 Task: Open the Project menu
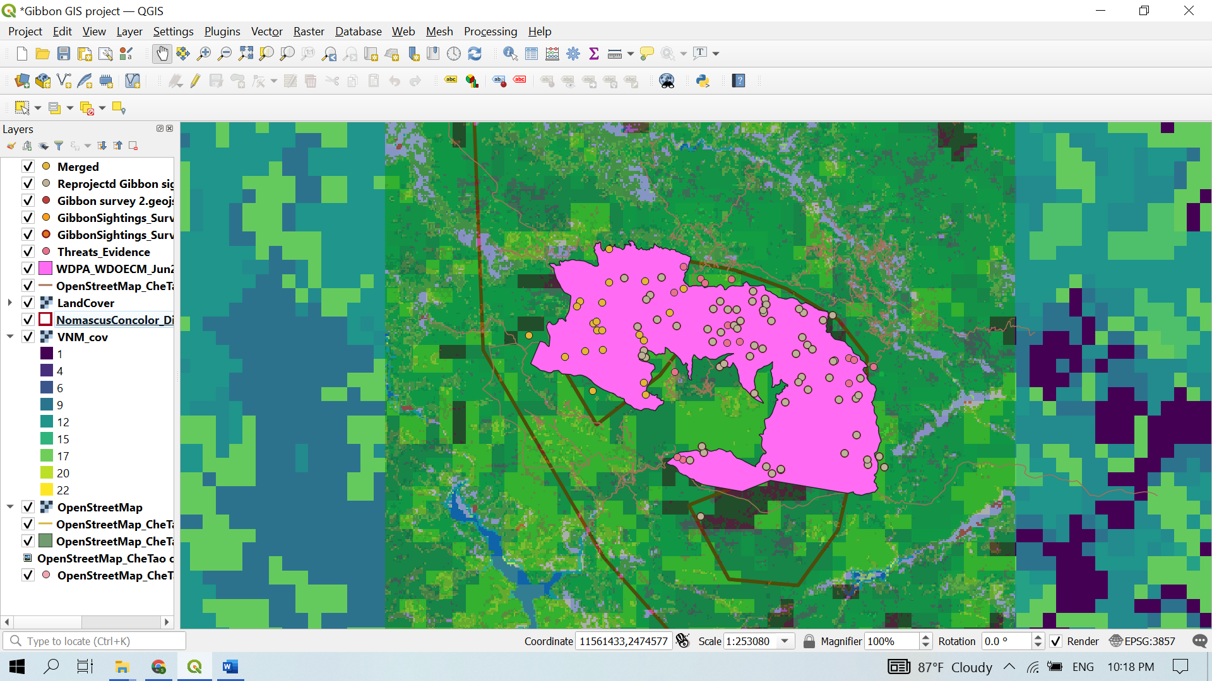coord(25,32)
